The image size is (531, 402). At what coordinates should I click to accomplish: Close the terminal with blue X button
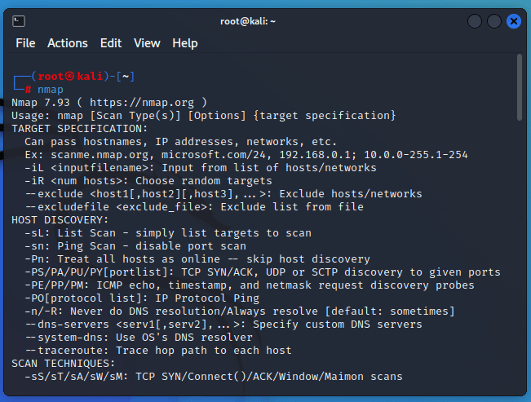click(x=514, y=21)
